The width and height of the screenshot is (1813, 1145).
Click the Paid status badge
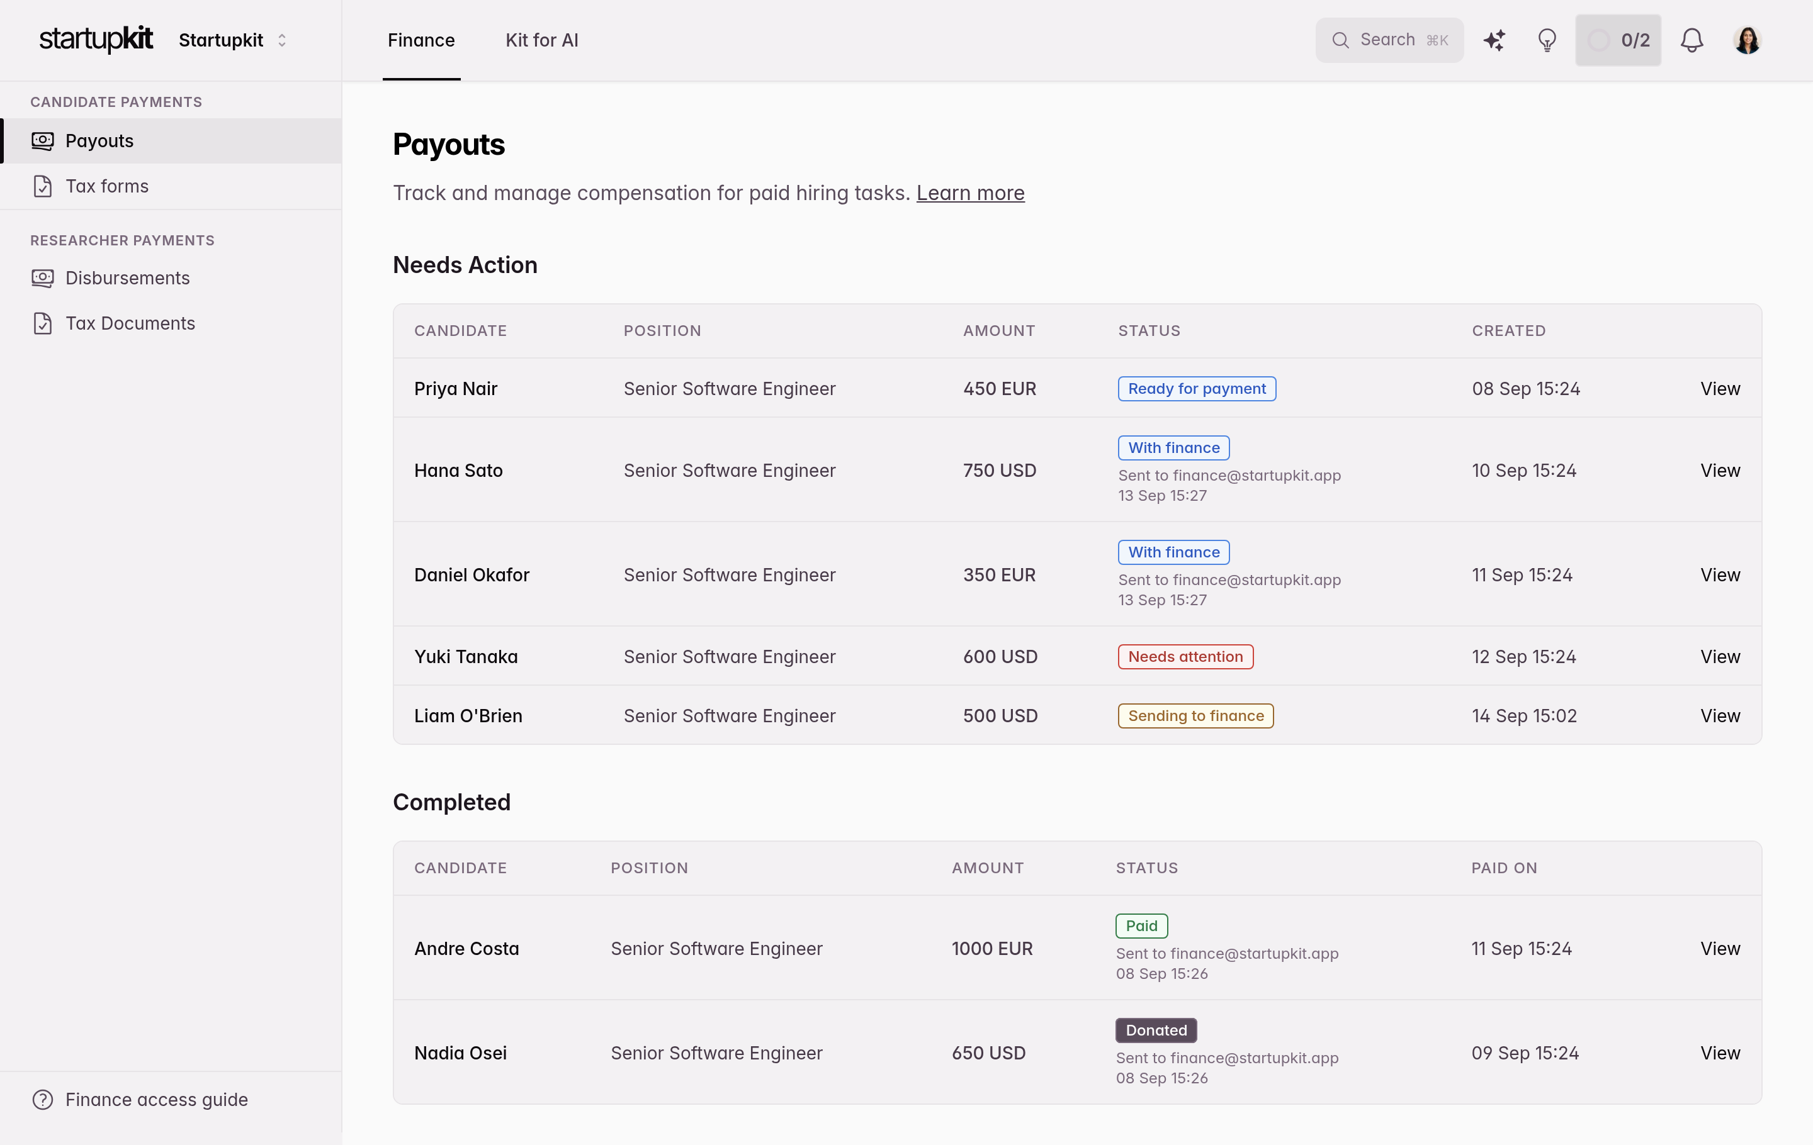tap(1141, 925)
